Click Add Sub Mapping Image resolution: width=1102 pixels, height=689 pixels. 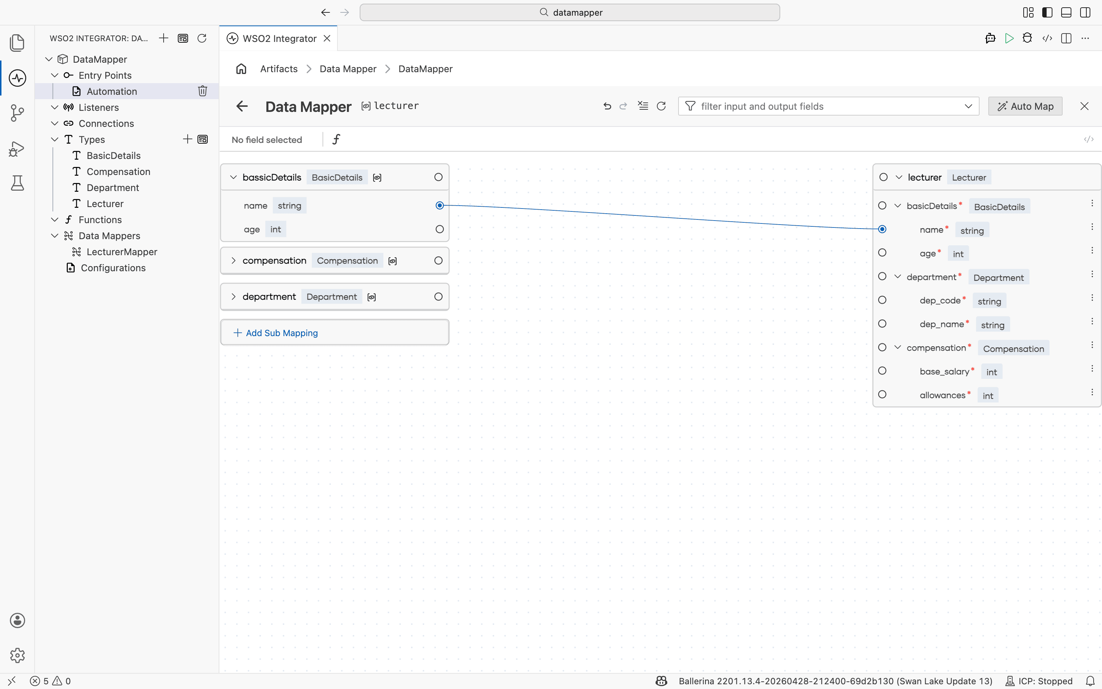(275, 332)
